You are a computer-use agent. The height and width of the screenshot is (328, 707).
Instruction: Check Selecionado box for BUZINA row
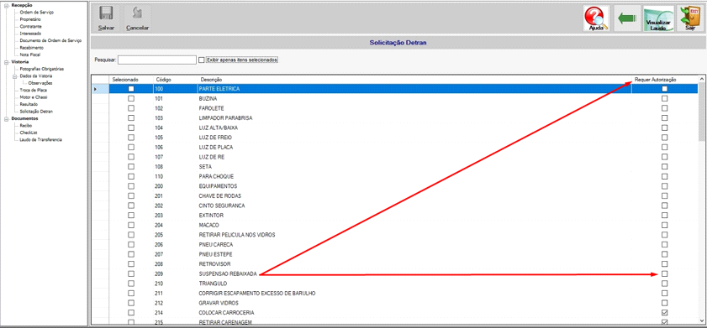[131, 98]
